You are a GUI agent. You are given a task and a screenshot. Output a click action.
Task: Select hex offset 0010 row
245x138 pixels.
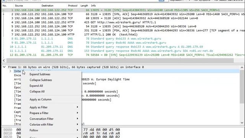8,133
